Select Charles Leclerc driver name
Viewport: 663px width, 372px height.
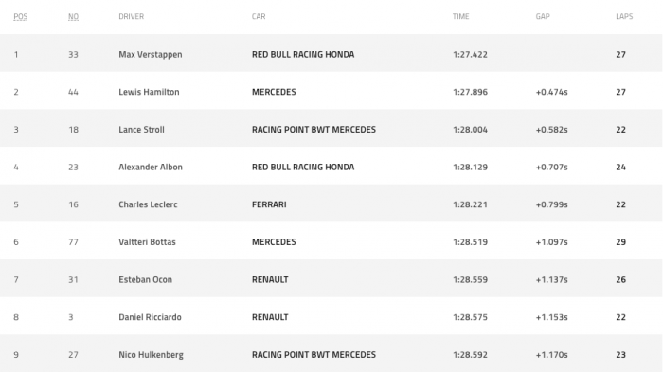tap(148, 204)
